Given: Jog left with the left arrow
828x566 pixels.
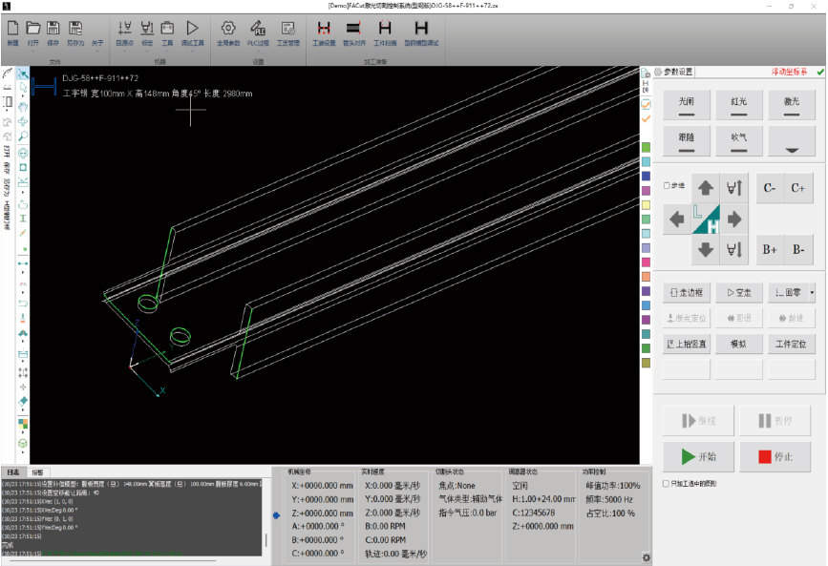Looking at the screenshot, I should pos(677,219).
